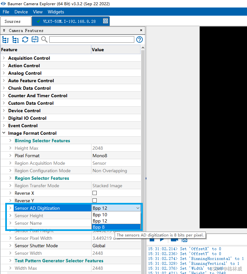This screenshot has width=247, height=274.
Task: Expand Digital IO Control category
Action: click(4, 118)
